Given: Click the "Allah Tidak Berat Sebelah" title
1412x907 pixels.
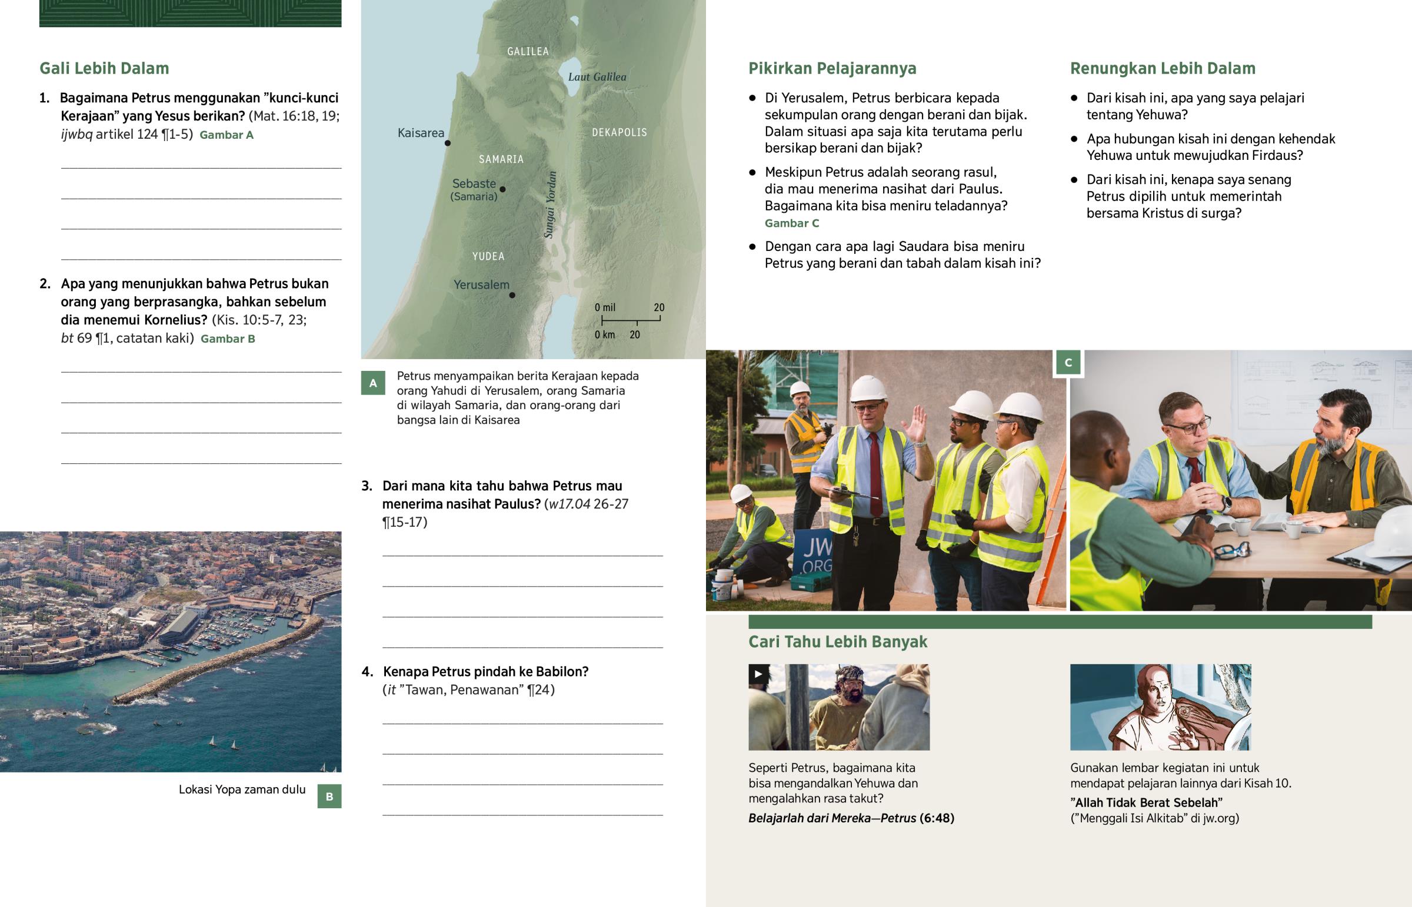Looking at the screenshot, I should coord(1146,803).
